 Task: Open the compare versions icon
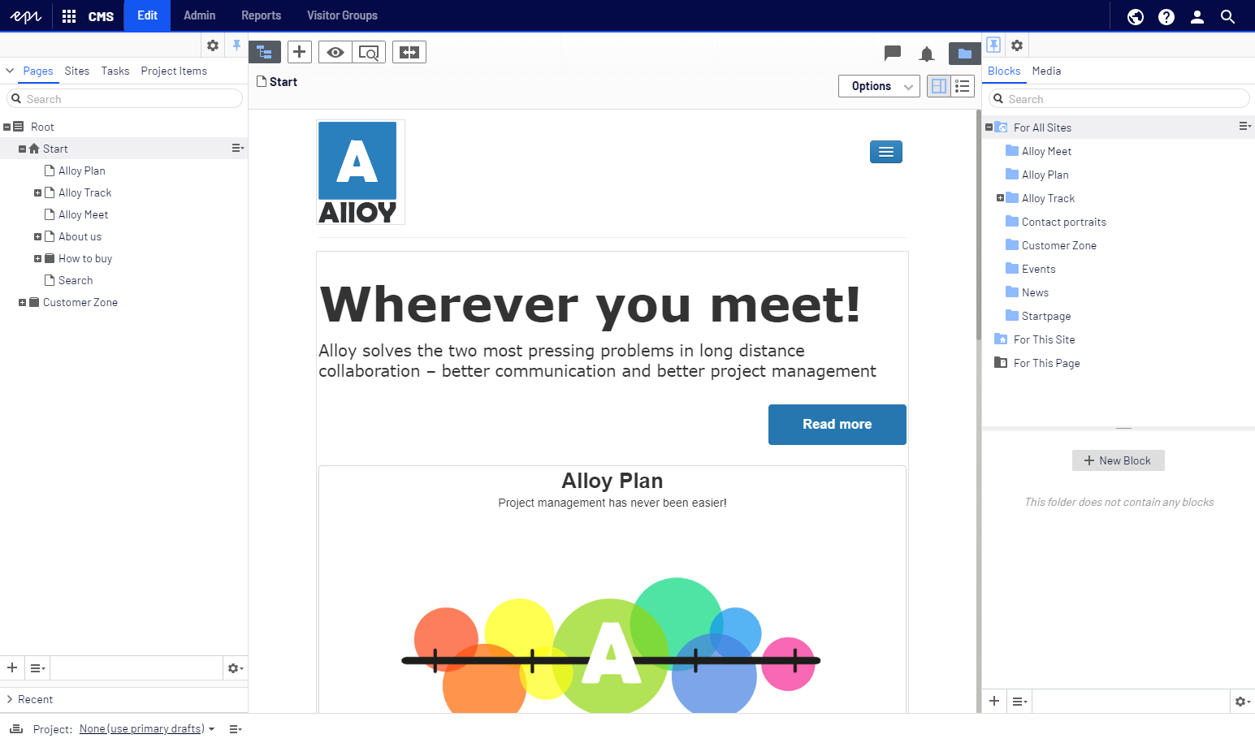click(x=409, y=52)
